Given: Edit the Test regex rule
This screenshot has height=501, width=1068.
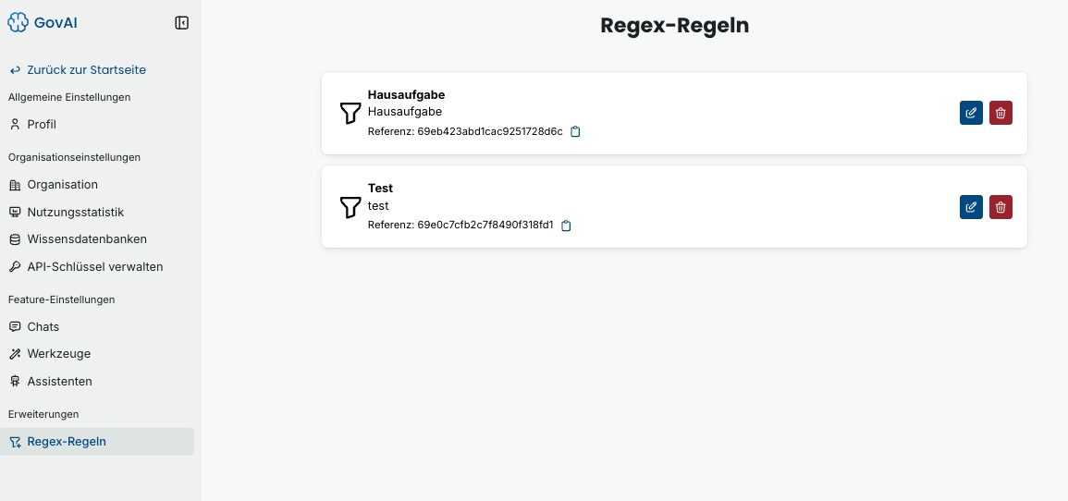Looking at the screenshot, I should (971, 207).
